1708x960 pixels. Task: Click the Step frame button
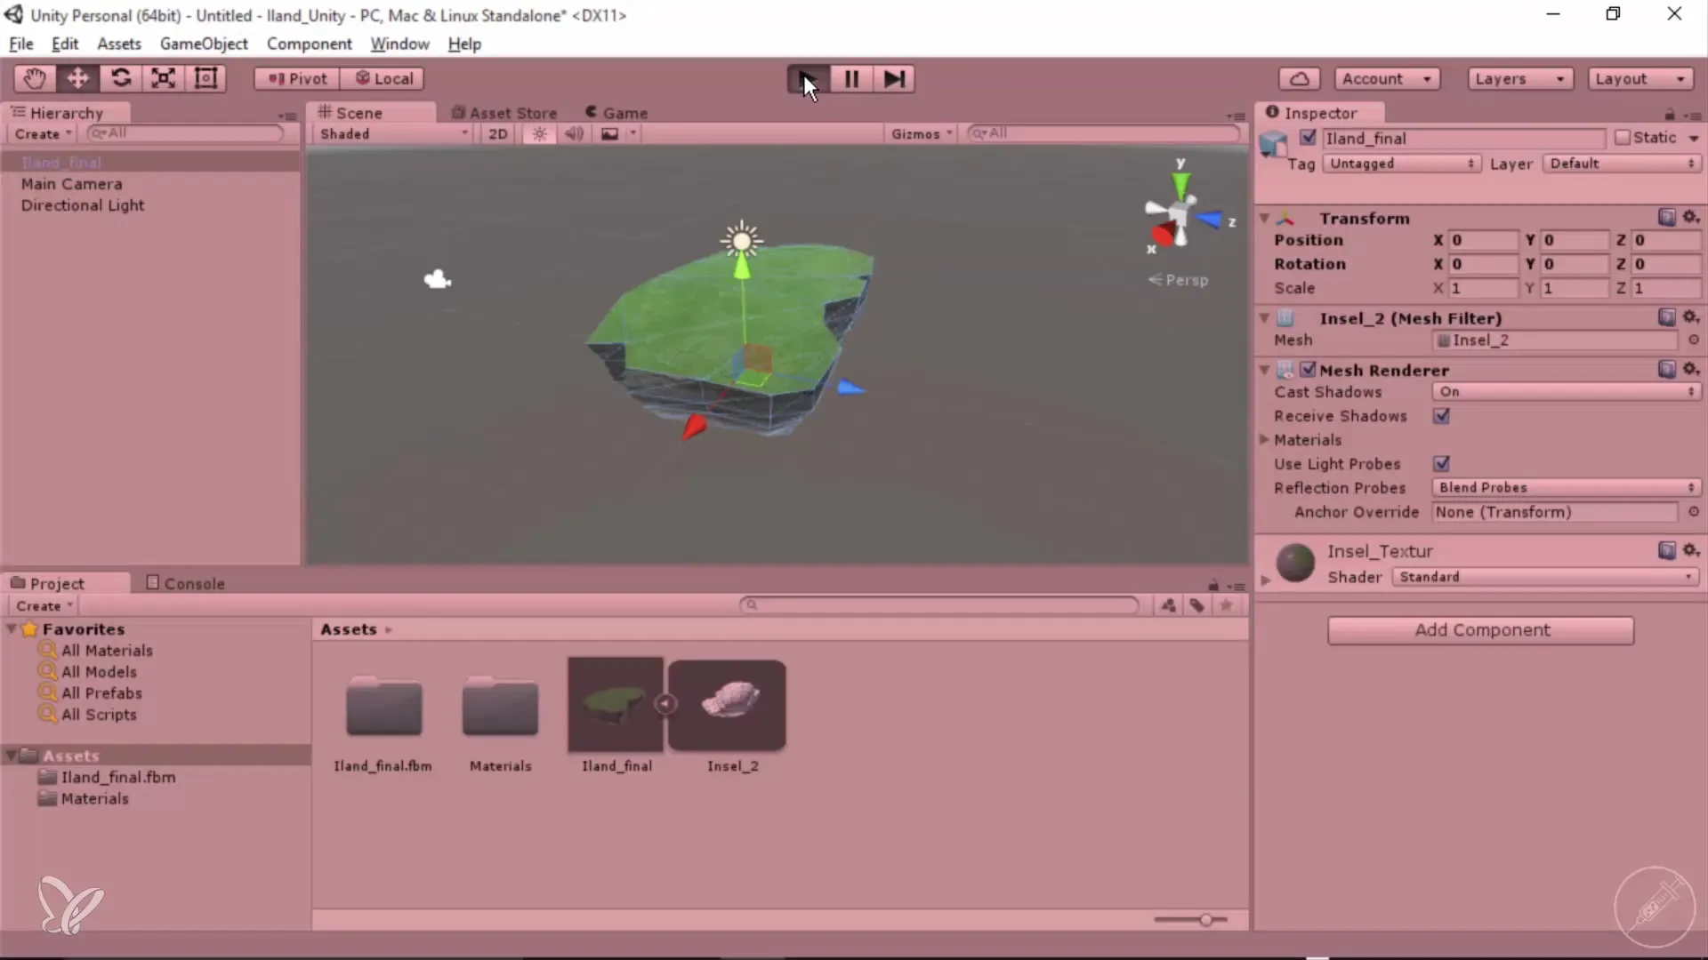point(893,79)
